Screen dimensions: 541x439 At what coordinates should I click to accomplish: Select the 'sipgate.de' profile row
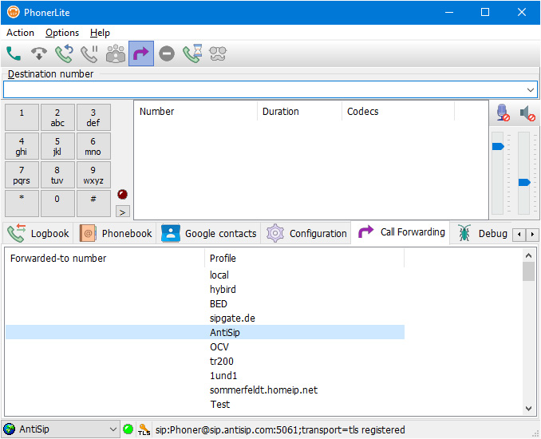(x=205, y=318)
